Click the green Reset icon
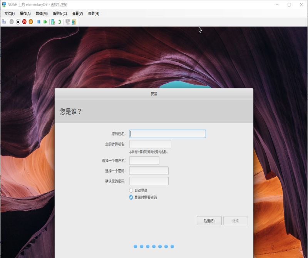 (x=45, y=22)
